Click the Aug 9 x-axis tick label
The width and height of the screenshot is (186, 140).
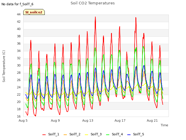55,120
